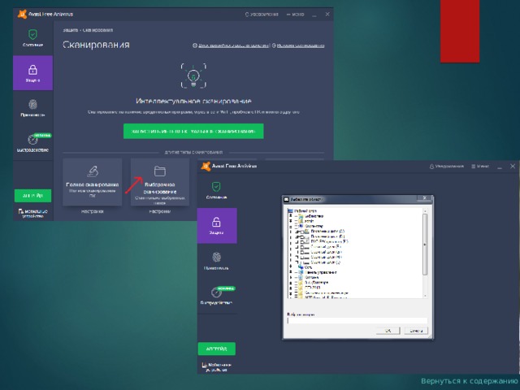Click mobile devices link in back window

(32, 213)
